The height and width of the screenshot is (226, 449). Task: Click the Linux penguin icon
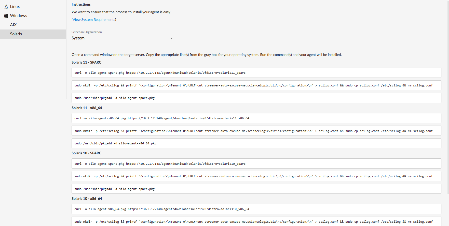6,7
